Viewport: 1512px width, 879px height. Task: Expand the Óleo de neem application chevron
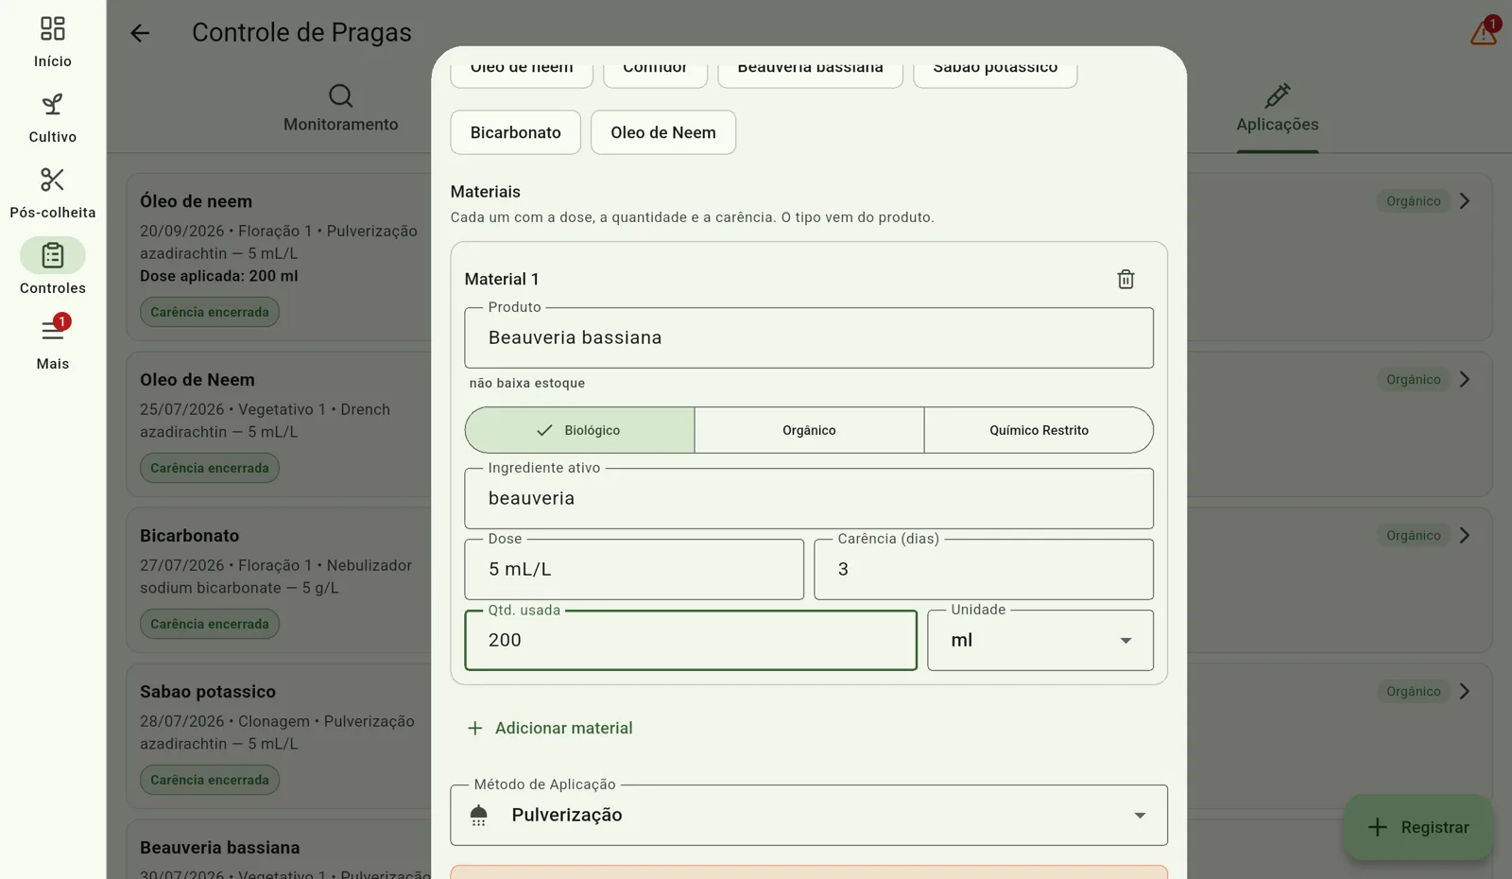click(x=1465, y=201)
